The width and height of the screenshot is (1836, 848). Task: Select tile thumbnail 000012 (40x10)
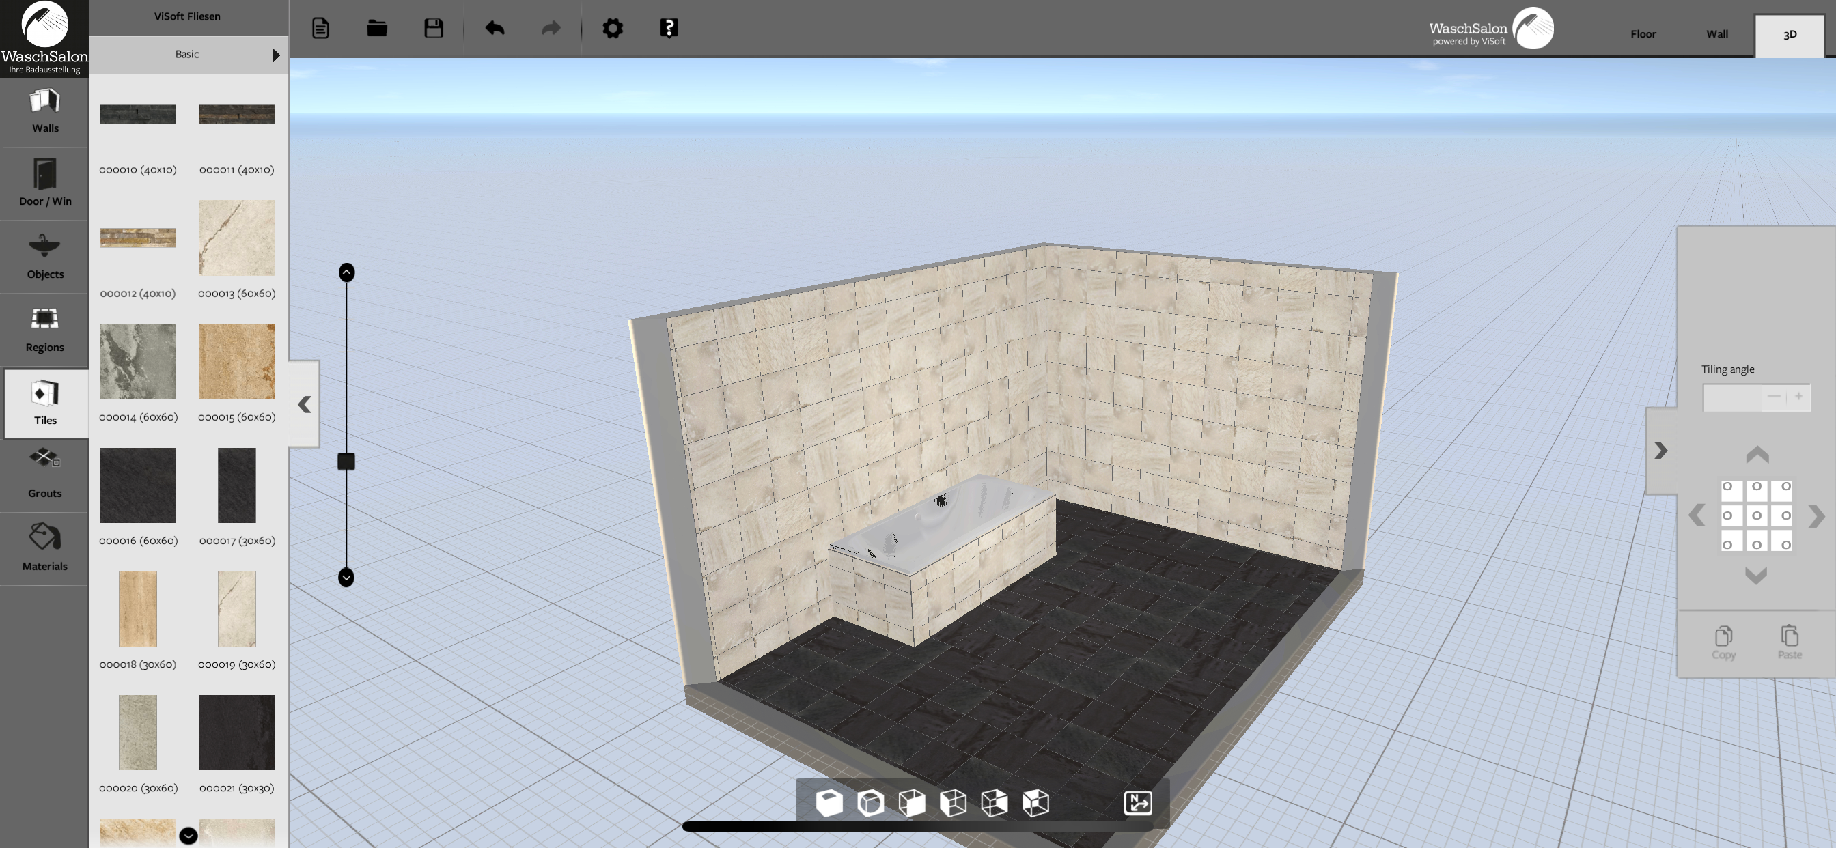tap(137, 238)
